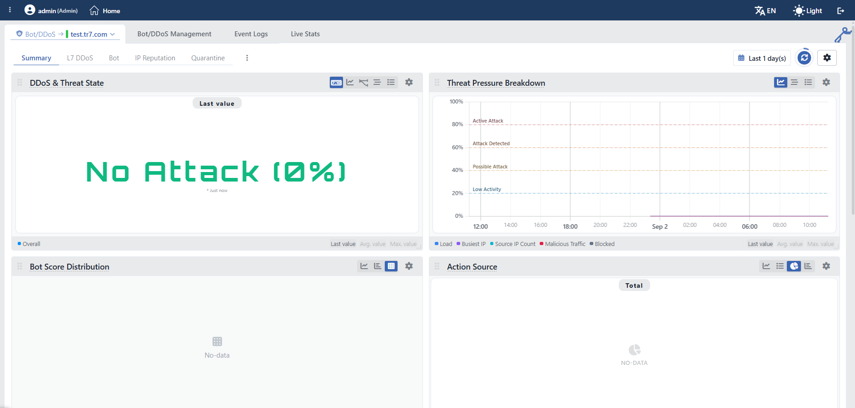Go to Home in top bar
855x408 pixels.
coord(105,10)
